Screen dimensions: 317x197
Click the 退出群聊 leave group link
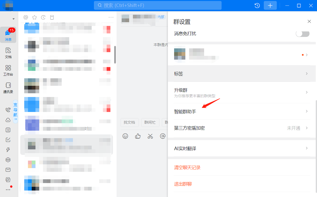(183, 184)
